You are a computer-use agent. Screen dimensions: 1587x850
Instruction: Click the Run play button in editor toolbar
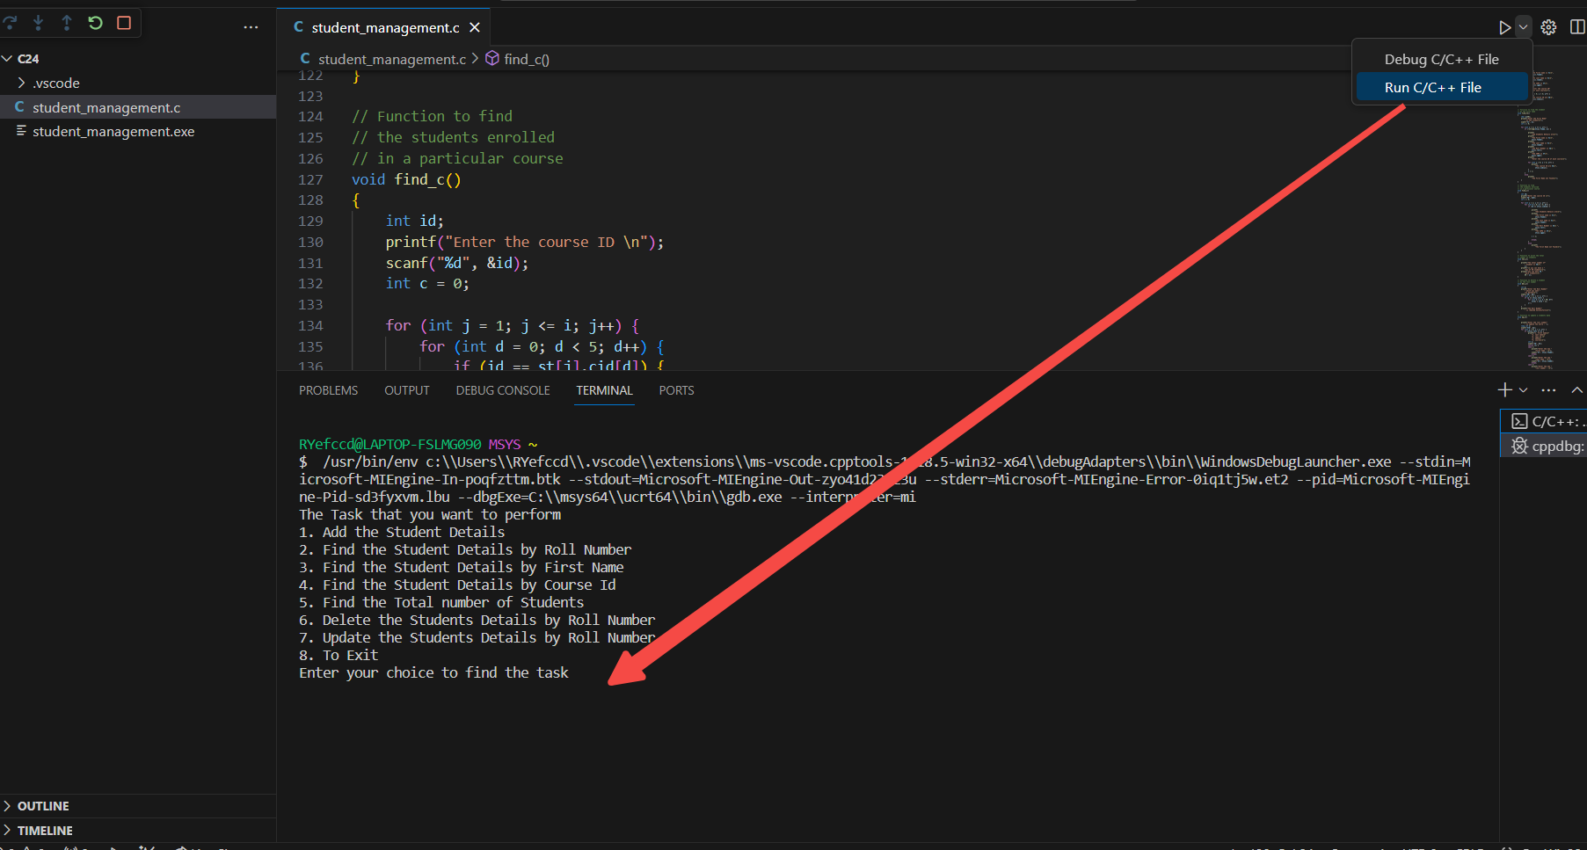(1504, 27)
